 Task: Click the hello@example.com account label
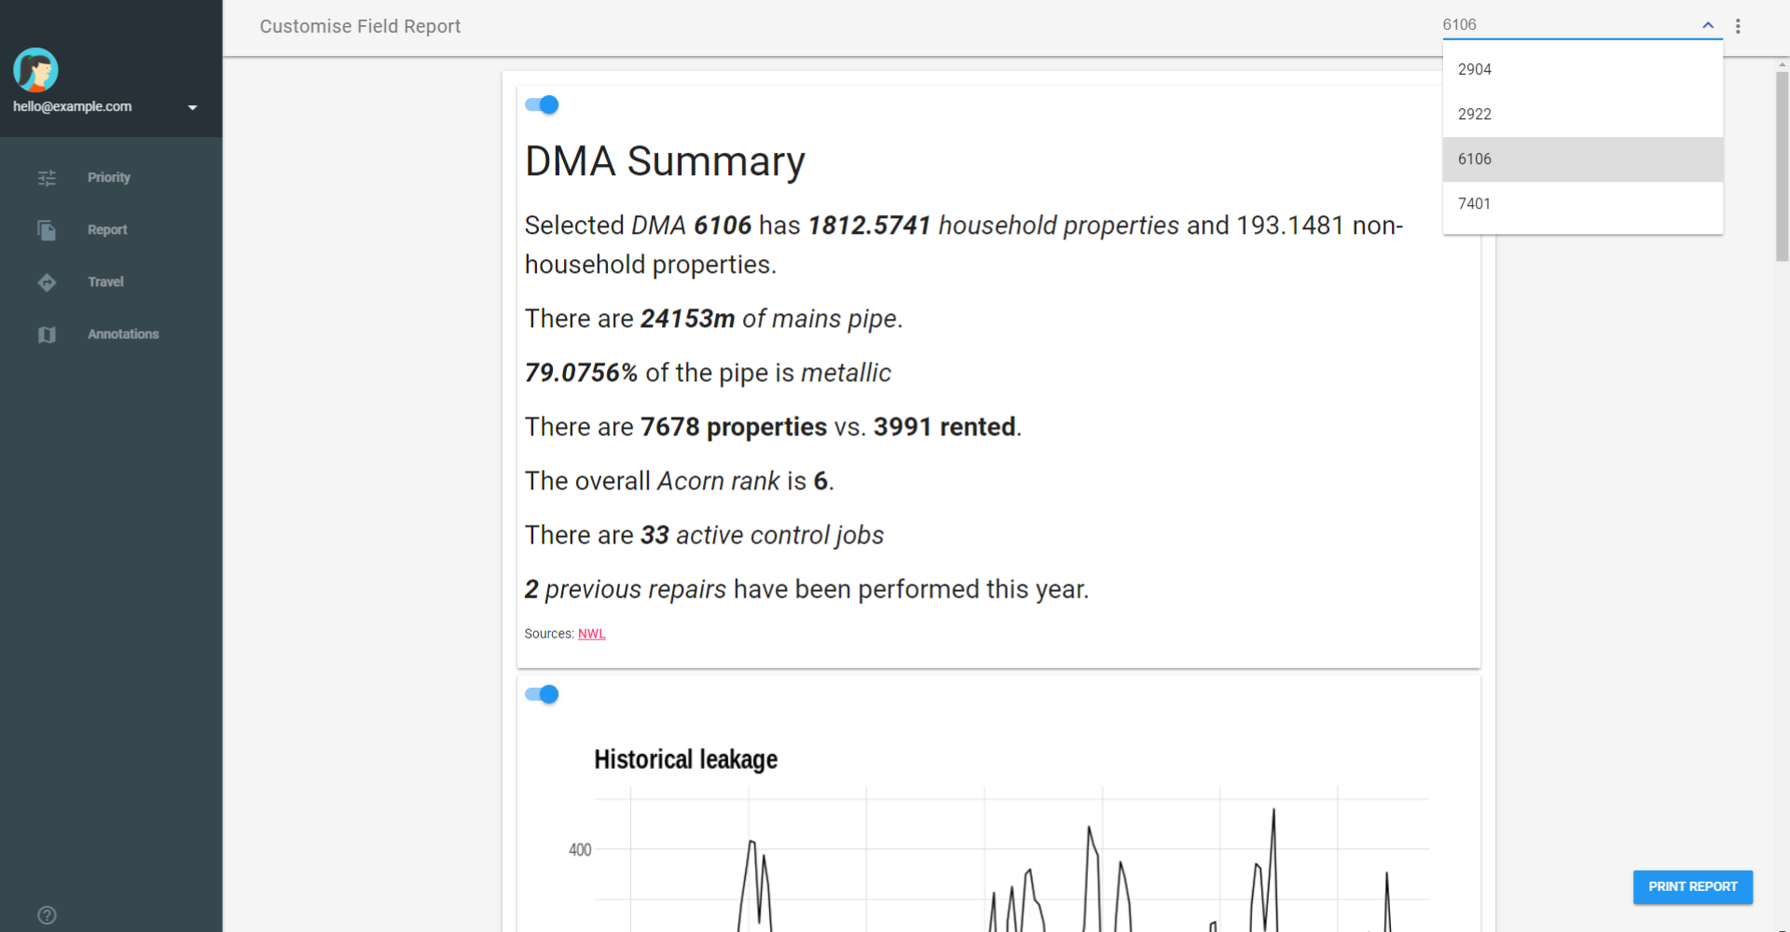[73, 107]
